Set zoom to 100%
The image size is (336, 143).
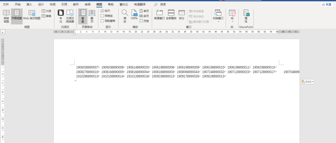(134, 15)
